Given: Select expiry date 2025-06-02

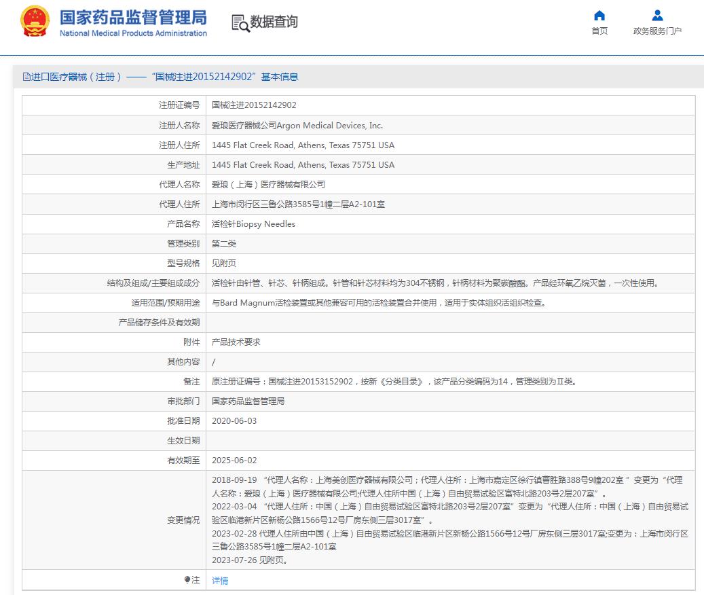Looking at the screenshot, I should point(234,461).
